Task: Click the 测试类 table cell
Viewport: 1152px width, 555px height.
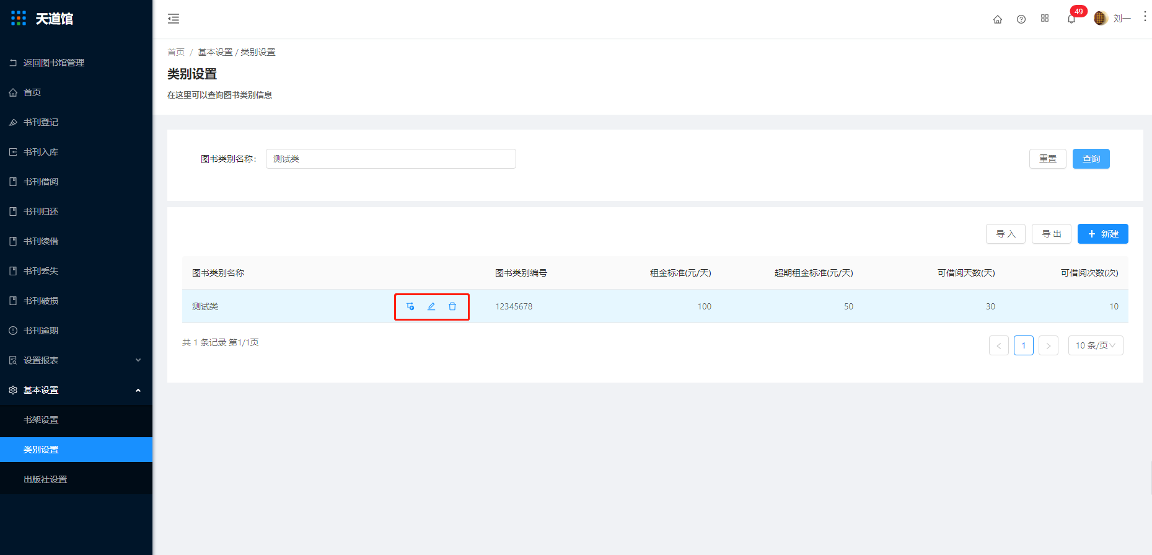Action: (x=205, y=306)
